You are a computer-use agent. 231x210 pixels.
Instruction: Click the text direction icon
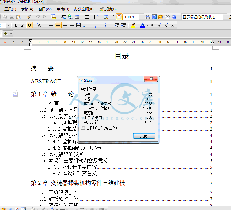(96, 17)
